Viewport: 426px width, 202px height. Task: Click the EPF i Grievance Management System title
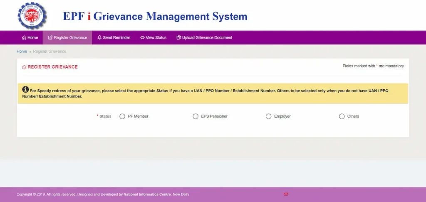point(155,16)
